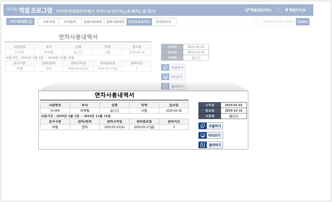
Task: Select the 일별사용대장 tab
Action: click(115, 22)
